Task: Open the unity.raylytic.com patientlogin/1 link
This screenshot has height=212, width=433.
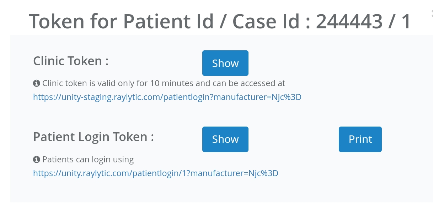Action: coord(155,173)
